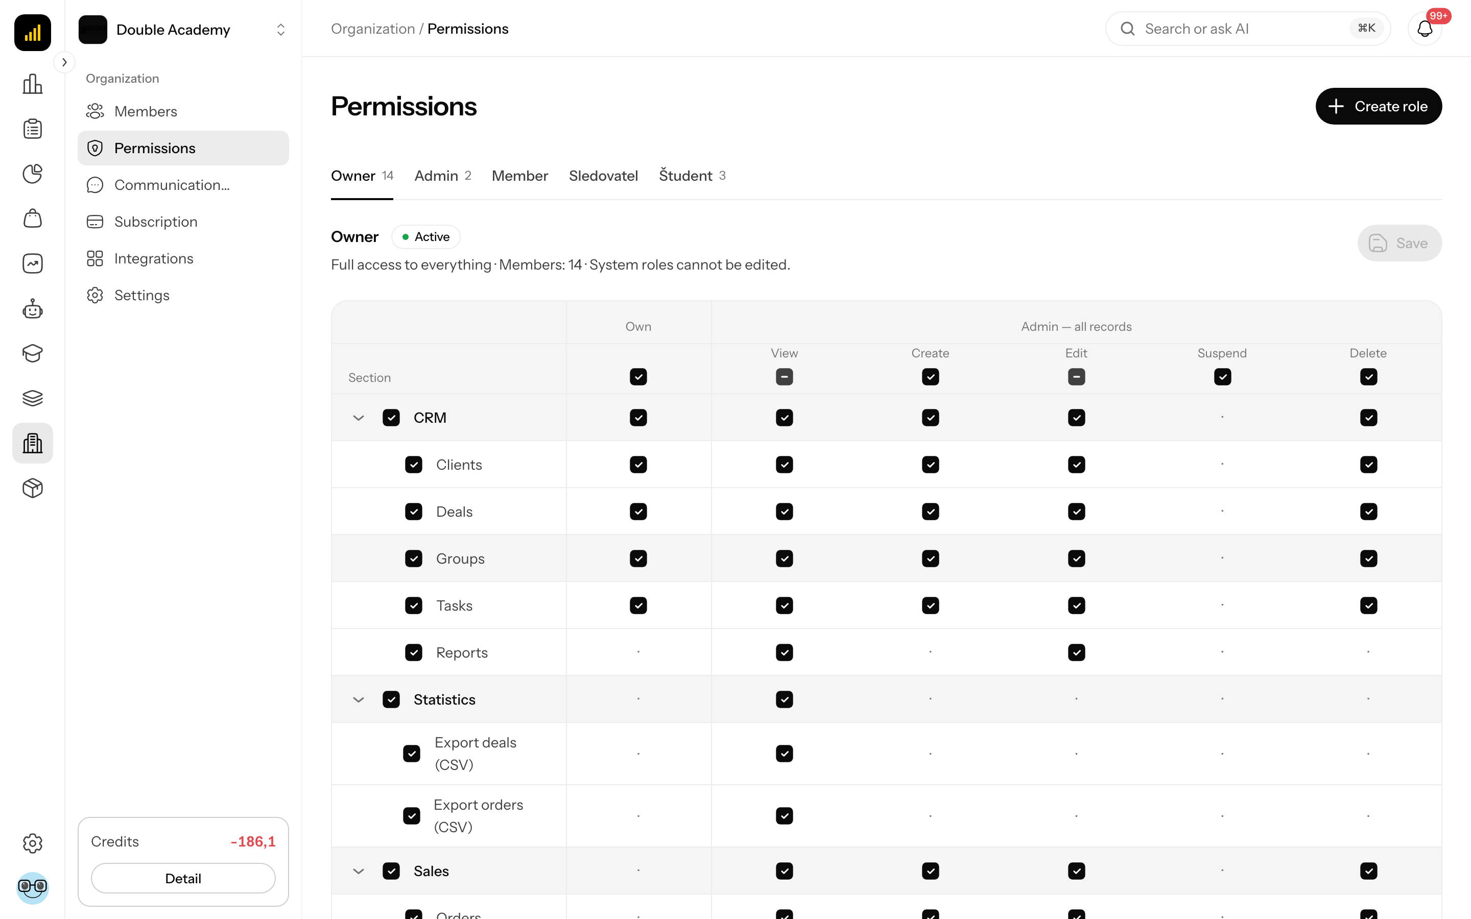Toggle the CRM section checkbox
This screenshot has height=919, width=1471.
391,418
